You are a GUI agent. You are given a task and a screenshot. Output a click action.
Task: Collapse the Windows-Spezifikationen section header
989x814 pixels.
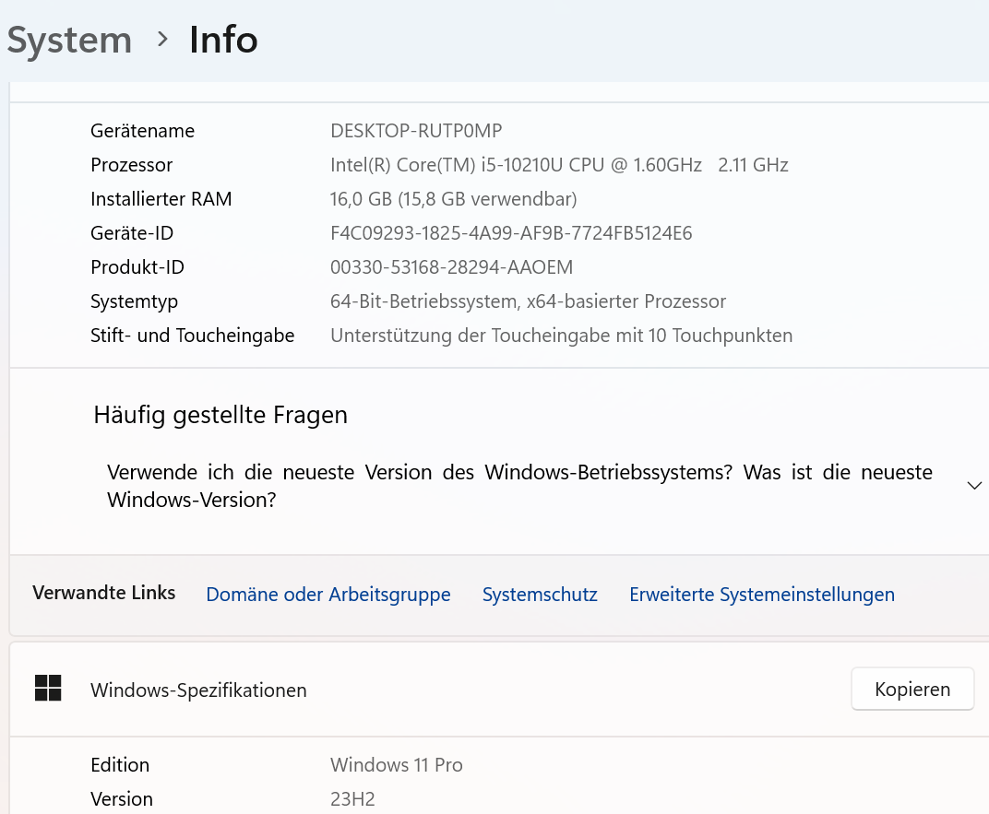coord(499,690)
